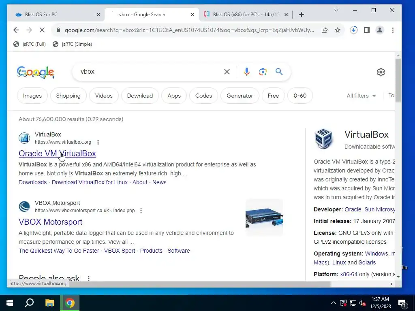
Task: Click the VirtualBox site favicon
Action: [x=24, y=138]
